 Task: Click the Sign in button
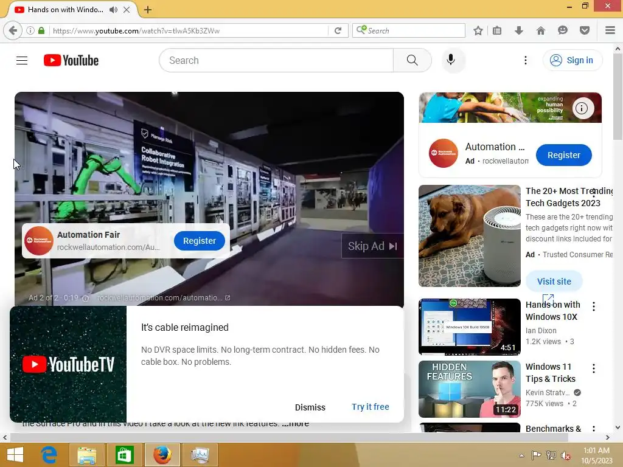pyautogui.click(x=572, y=60)
